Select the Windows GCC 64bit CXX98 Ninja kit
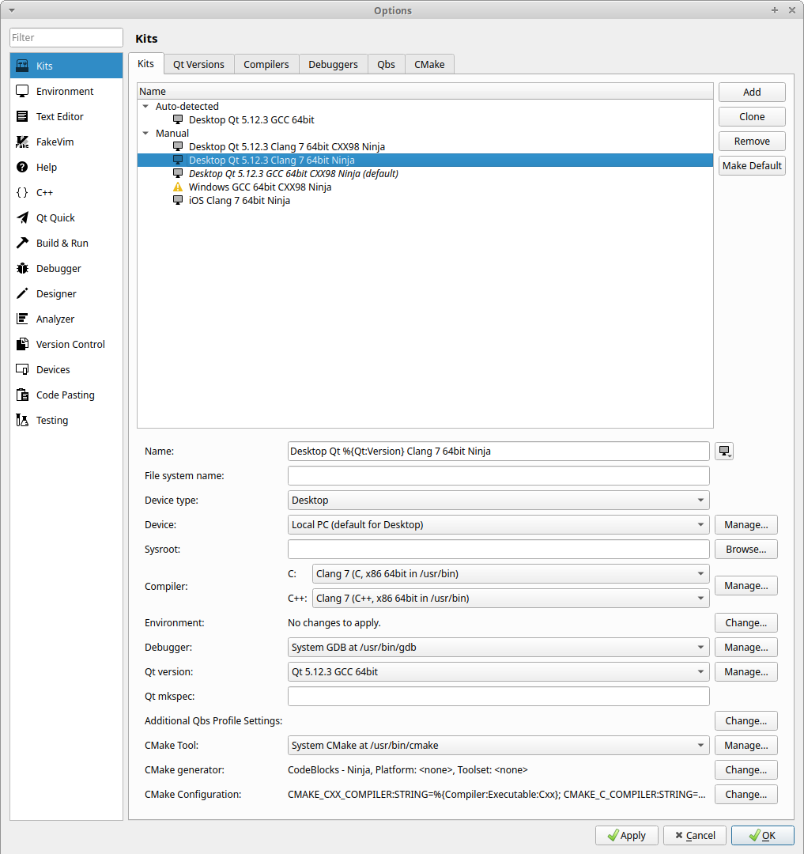The height and width of the screenshot is (854, 804). tap(259, 187)
